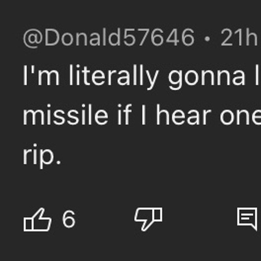
Task: Click the line "missile if I hear one"
Action: [x=142, y=115]
